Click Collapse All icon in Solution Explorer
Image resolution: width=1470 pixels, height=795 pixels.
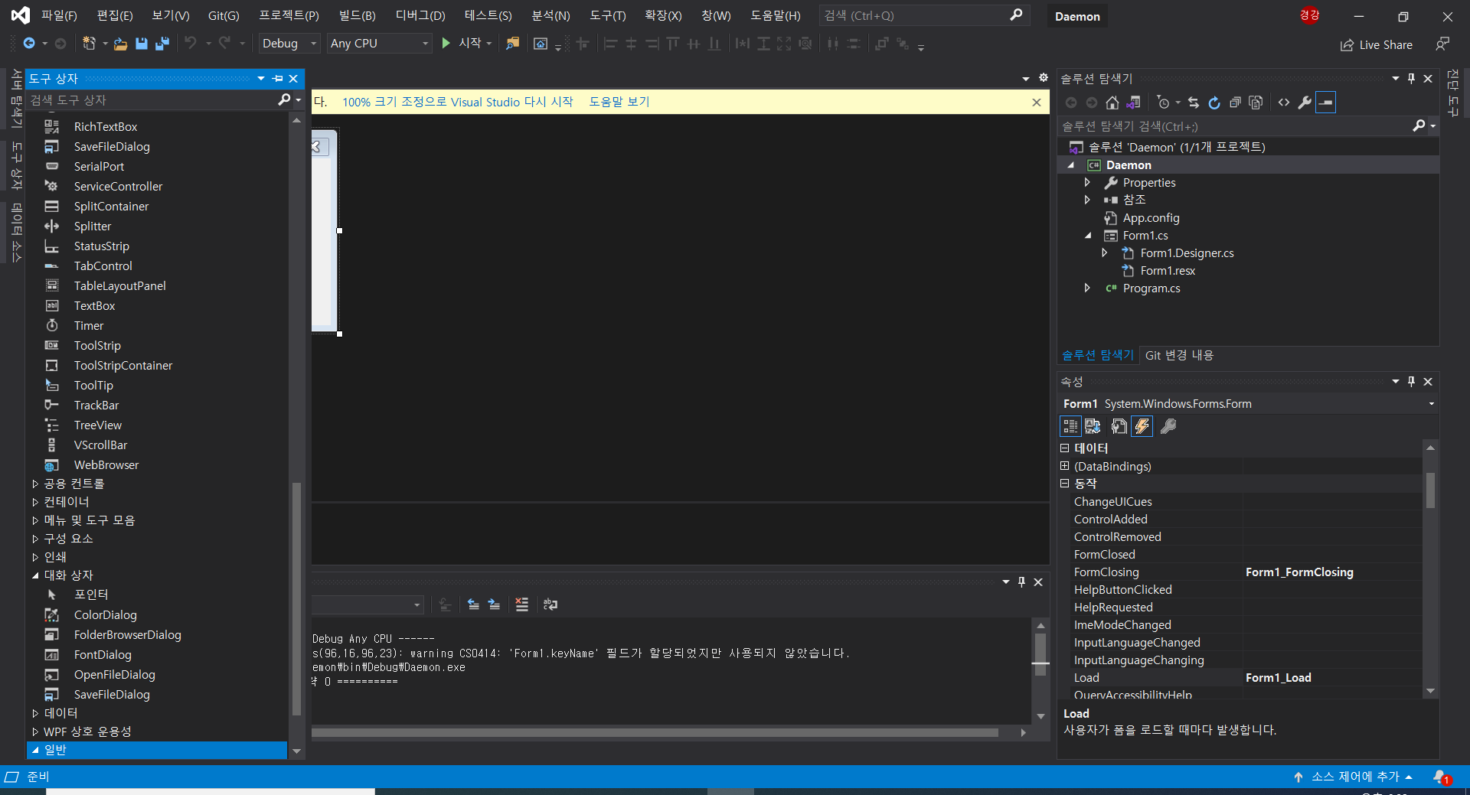1235,103
